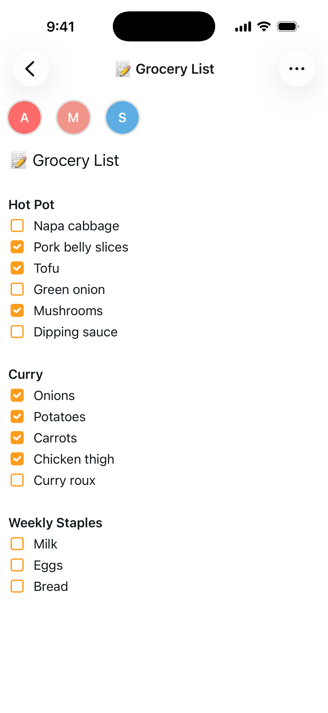Select the Hot Pot section heading
328x713 pixels.
click(x=32, y=205)
